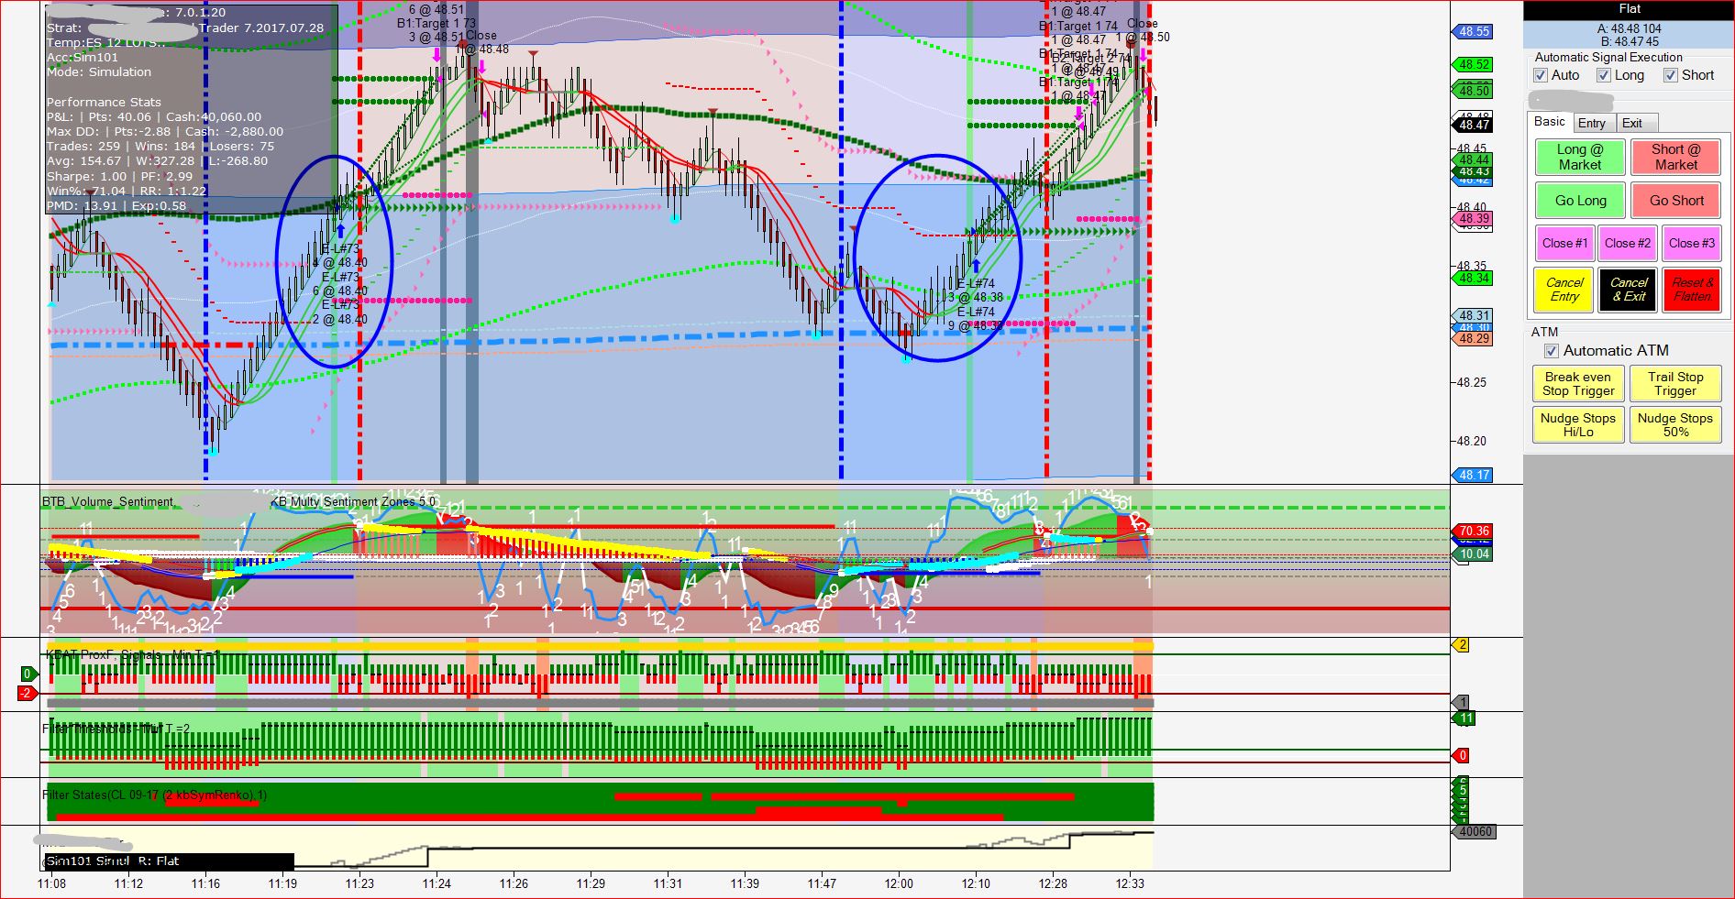Click the Go Long button
The image size is (1735, 899).
pyautogui.click(x=1580, y=201)
